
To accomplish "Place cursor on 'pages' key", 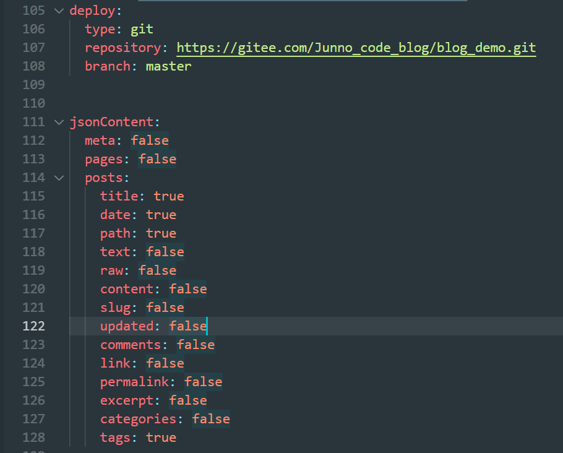I will point(103,159).
